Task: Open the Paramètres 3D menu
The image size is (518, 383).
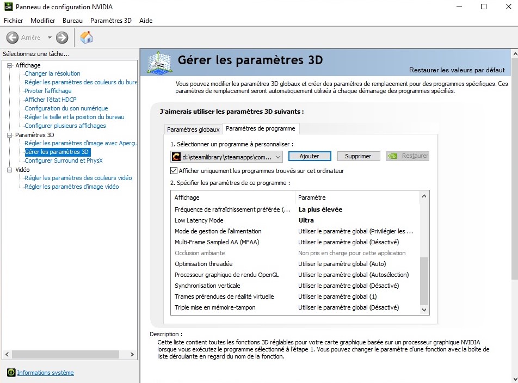Action: pos(110,21)
